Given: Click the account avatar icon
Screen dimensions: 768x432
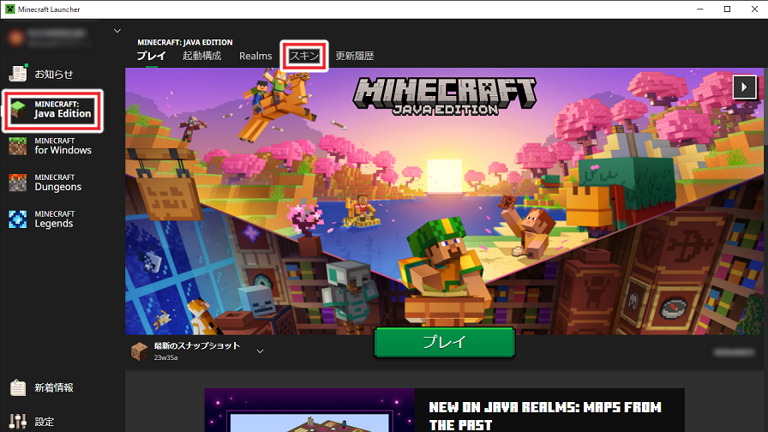Looking at the screenshot, I should coord(15,38).
